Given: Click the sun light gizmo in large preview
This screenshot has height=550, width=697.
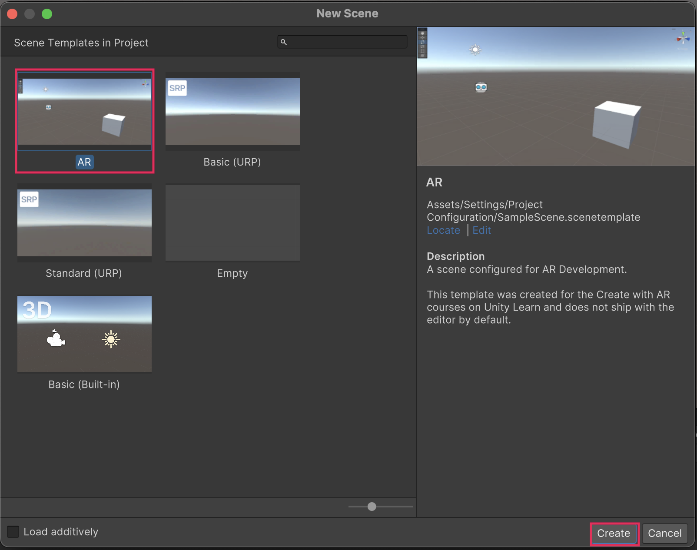Looking at the screenshot, I should click(x=475, y=50).
